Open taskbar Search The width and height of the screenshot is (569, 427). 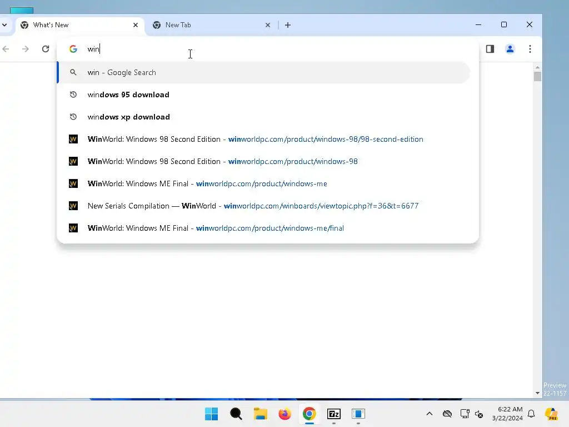tap(236, 414)
